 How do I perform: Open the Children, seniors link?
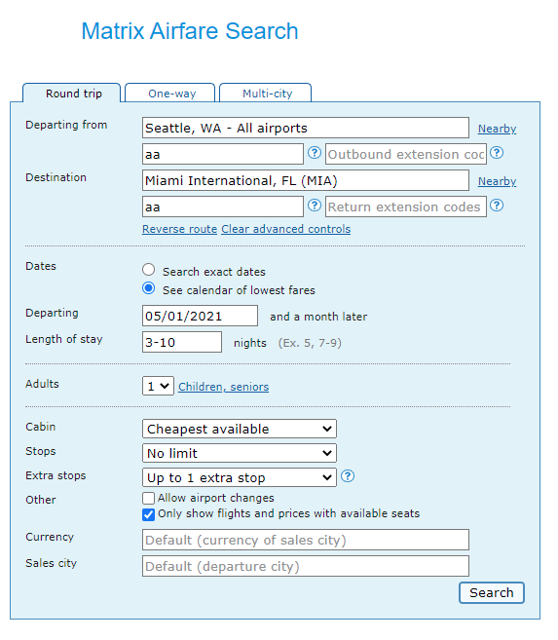pos(224,387)
